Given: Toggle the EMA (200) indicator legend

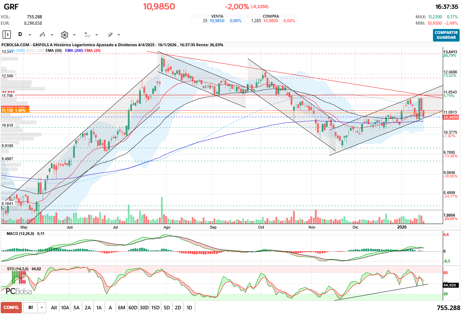Looking at the screenshot, I should coord(73,51).
